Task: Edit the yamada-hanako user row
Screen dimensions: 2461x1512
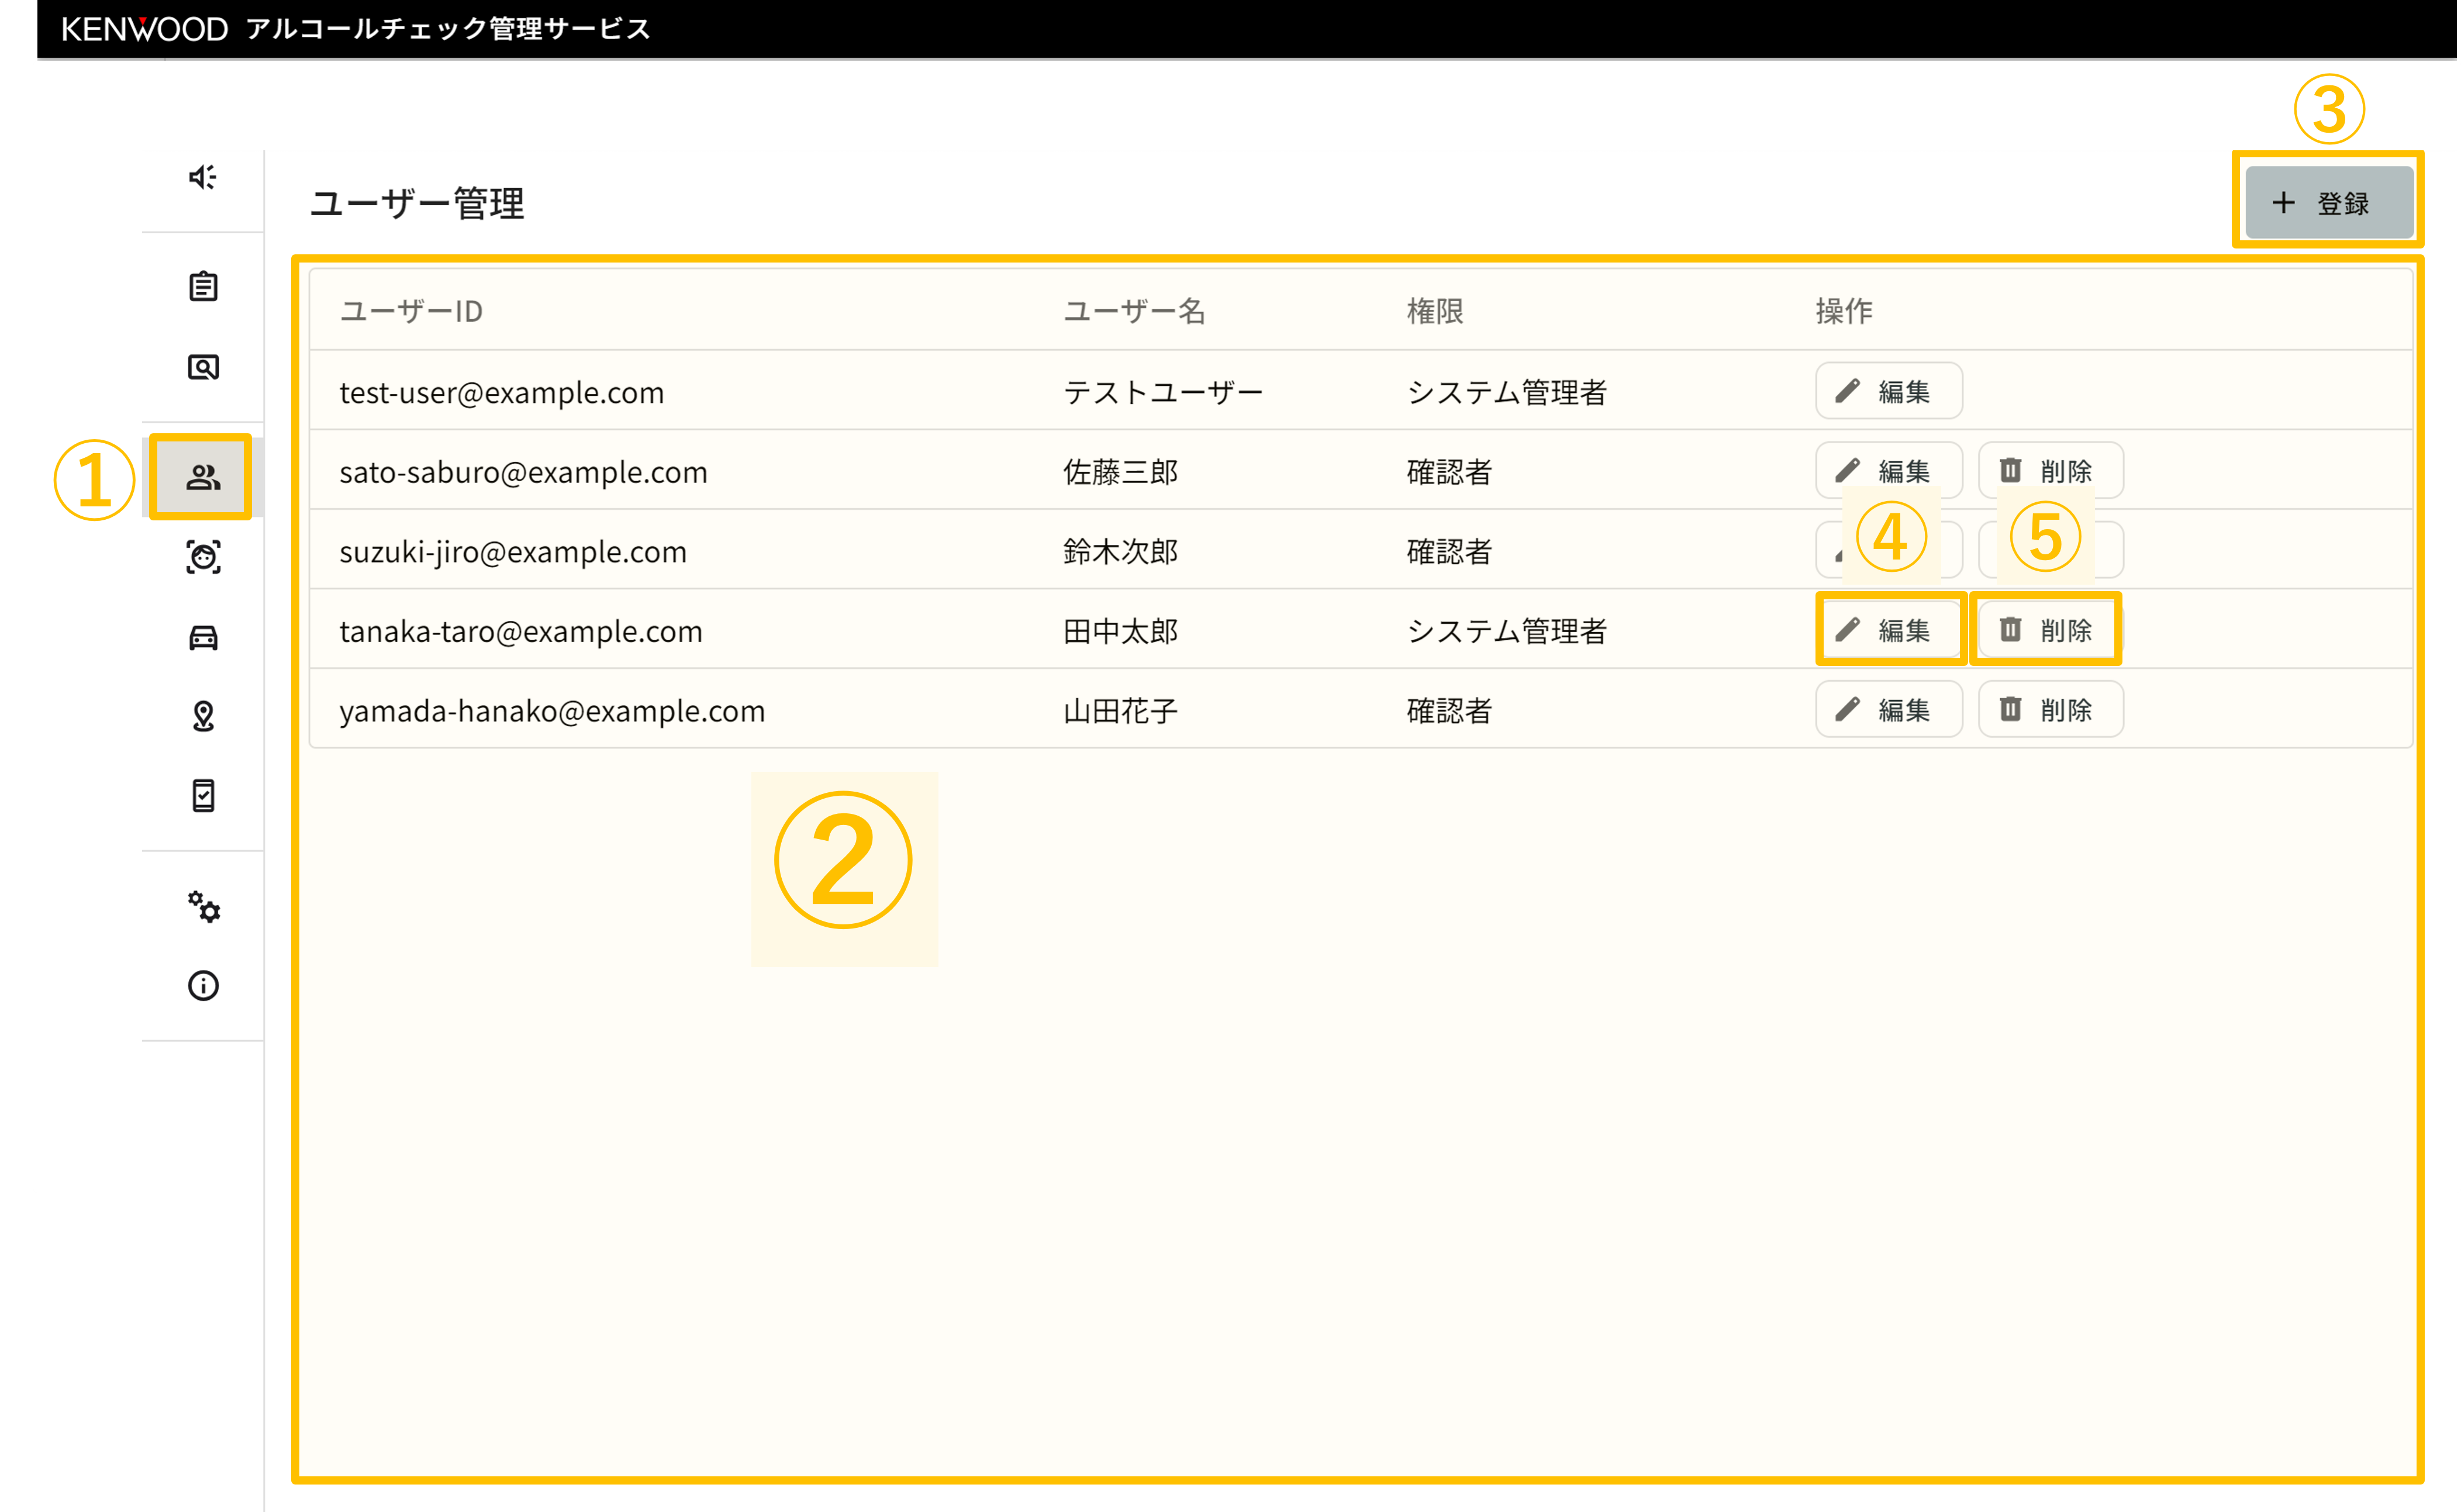Action: coord(1888,710)
